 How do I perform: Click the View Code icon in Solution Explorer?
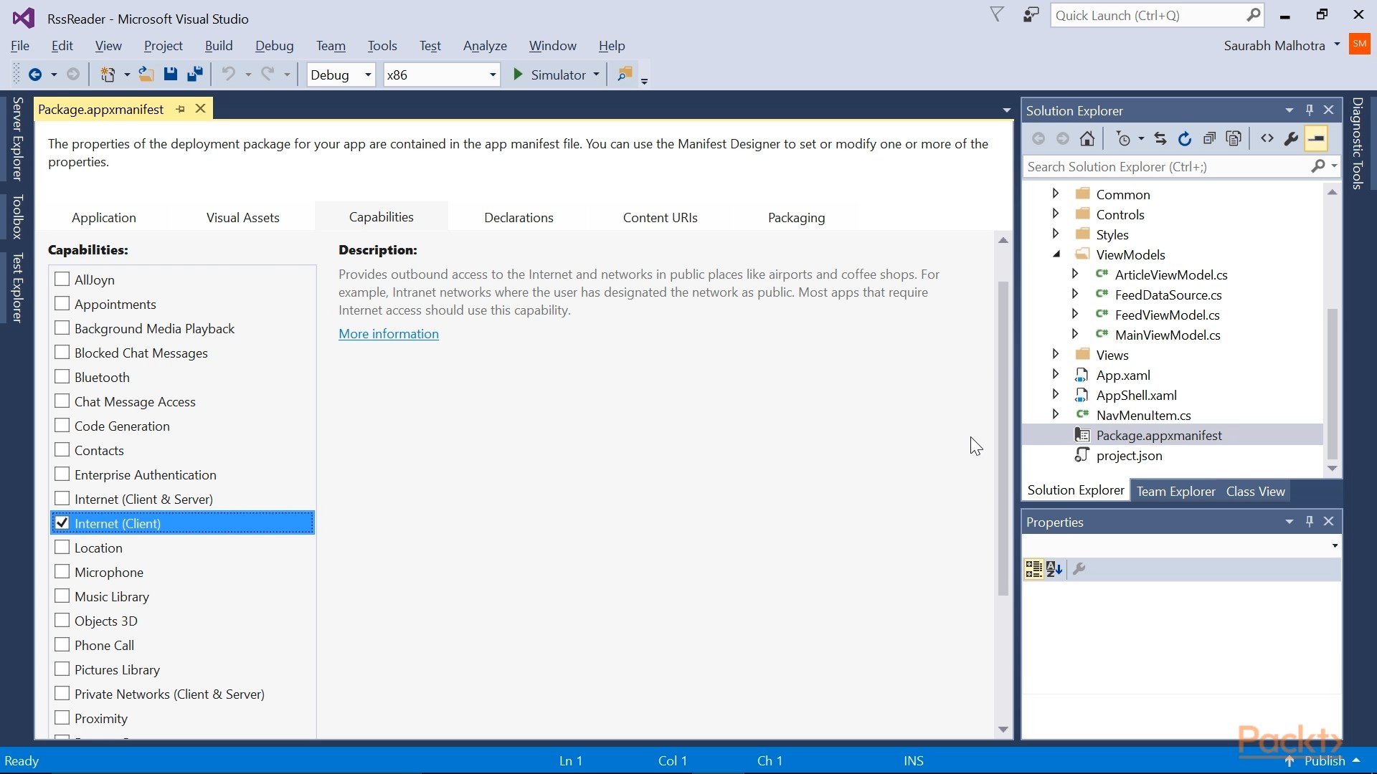coord(1267,139)
